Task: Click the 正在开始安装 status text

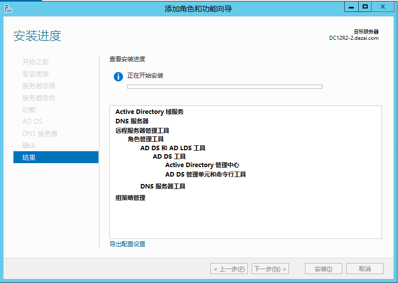Action: pyautogui.click(x=145, y=76)
